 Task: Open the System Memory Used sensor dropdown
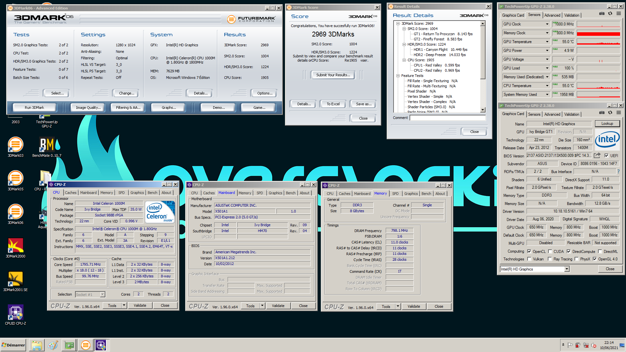pyautogui.click(x=547, y=95)
